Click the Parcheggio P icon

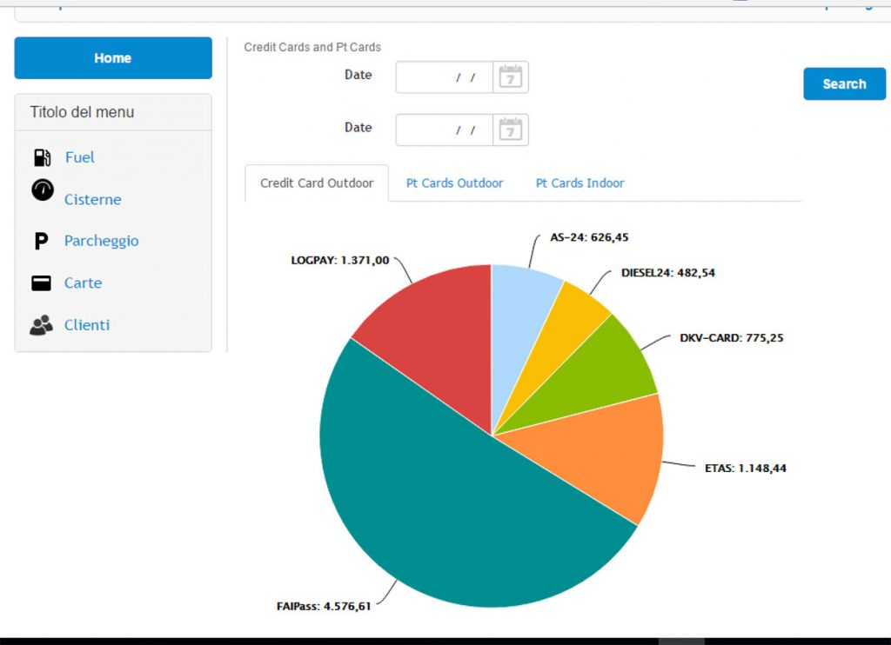[41, 241]
